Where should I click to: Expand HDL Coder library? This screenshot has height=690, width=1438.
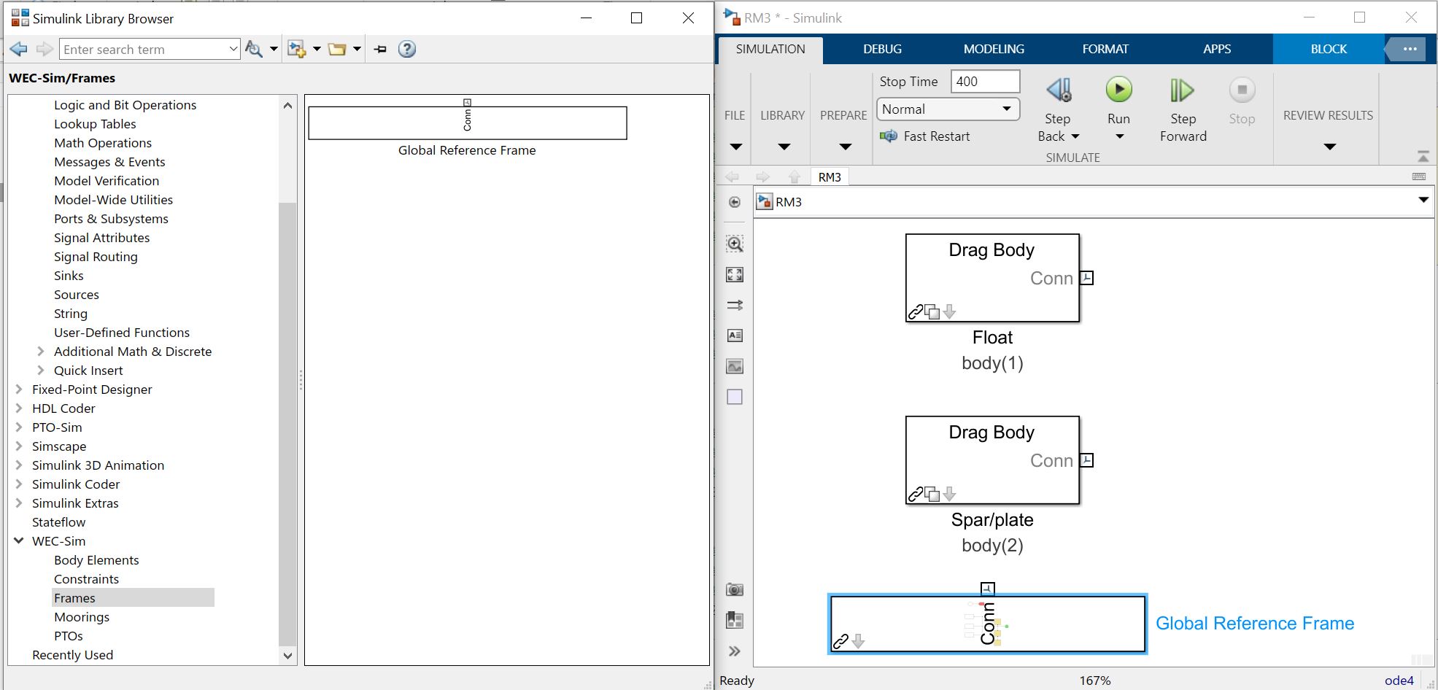point(19,408)
